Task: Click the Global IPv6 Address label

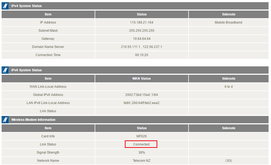Action: pos(48,95)
